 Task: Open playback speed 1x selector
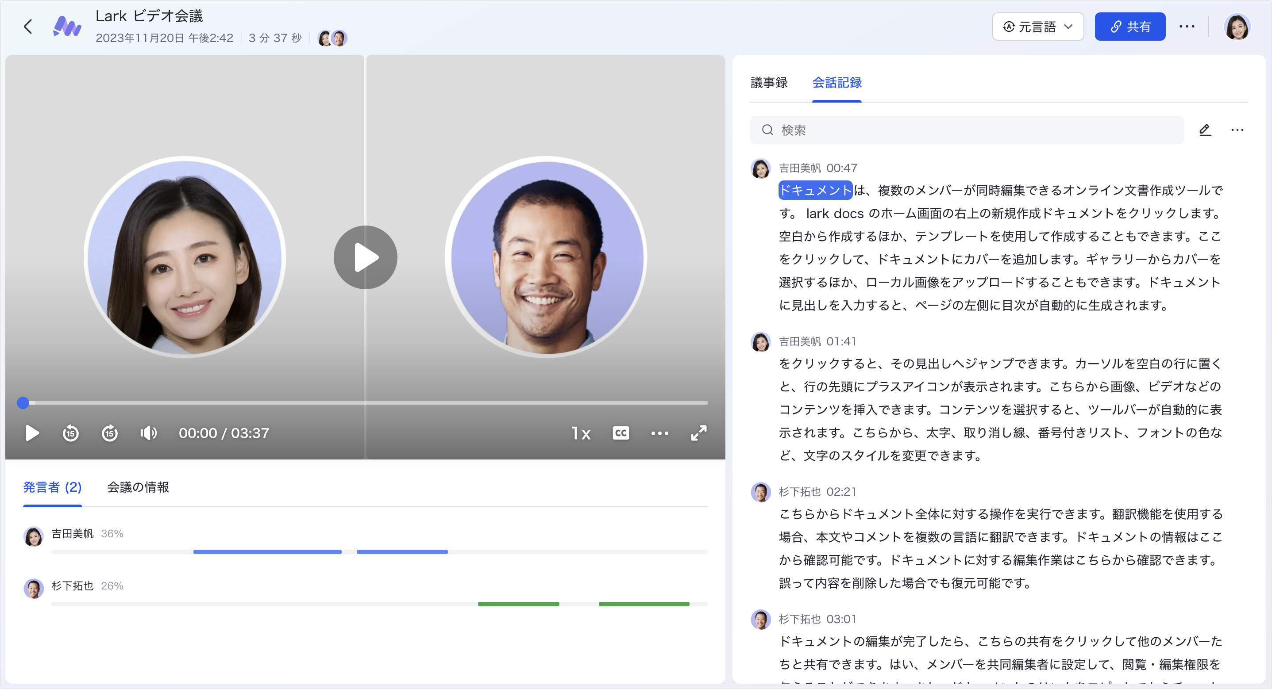click(x=581, y=433)
